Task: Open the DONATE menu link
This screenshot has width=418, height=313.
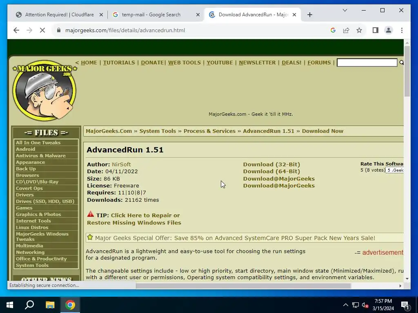Action: click(x=152, y=62)
